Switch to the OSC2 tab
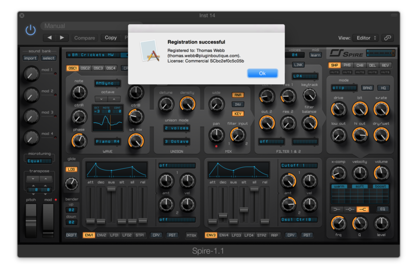This screenshot has width=414, height=279. tap(85, 68)
